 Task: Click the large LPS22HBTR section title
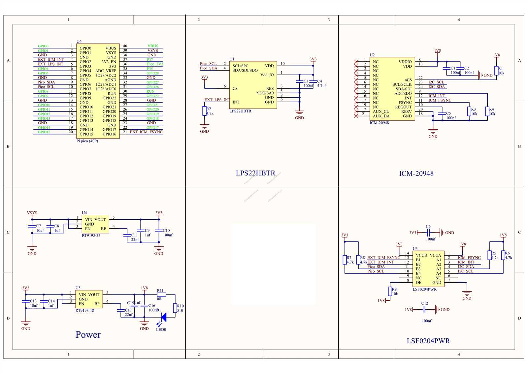pyautogui.click(x=255, y=173)
